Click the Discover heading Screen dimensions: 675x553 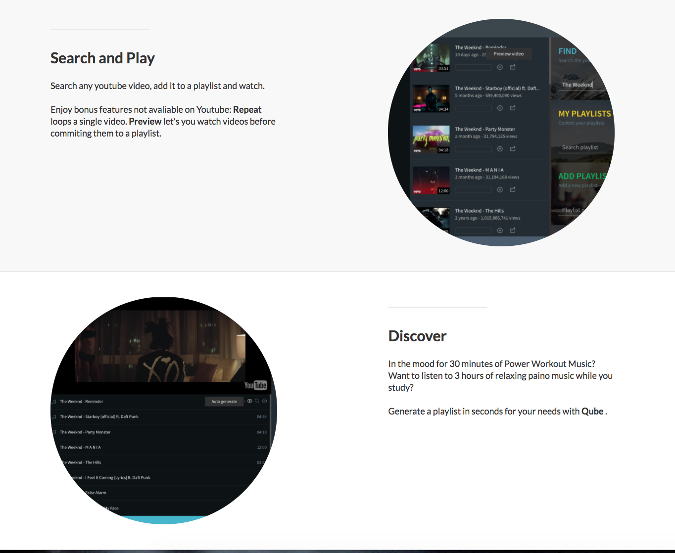pos(417,336)
